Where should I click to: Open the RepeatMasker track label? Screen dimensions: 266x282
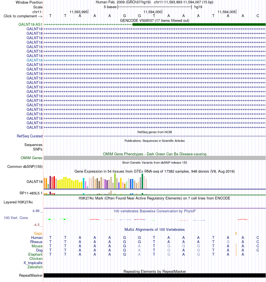pos(31,276)
